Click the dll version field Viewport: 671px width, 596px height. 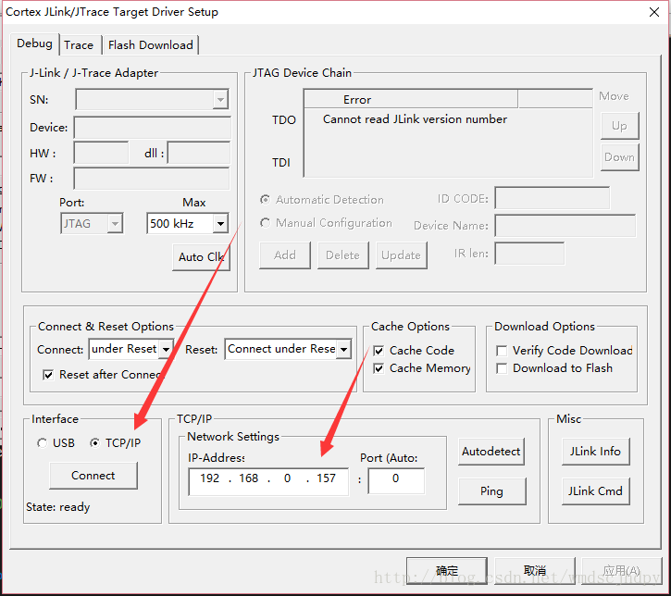[x=199, y=153]
